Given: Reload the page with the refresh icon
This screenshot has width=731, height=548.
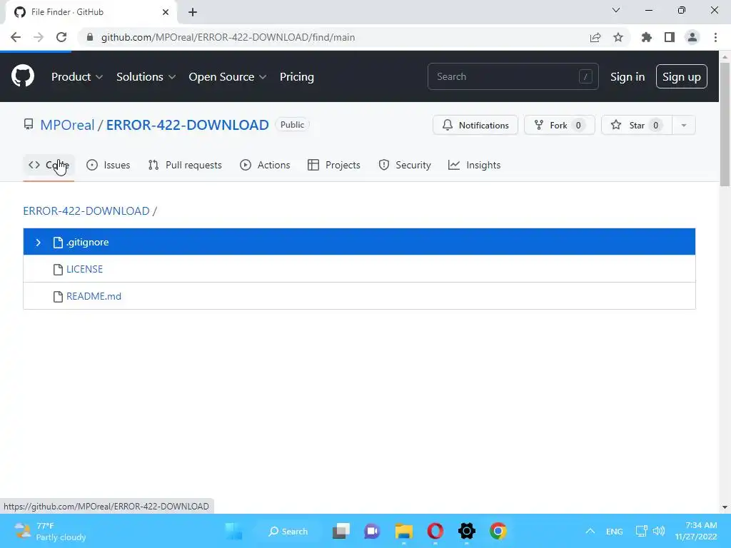Looking at the screenshot, I should coord(61,37).
